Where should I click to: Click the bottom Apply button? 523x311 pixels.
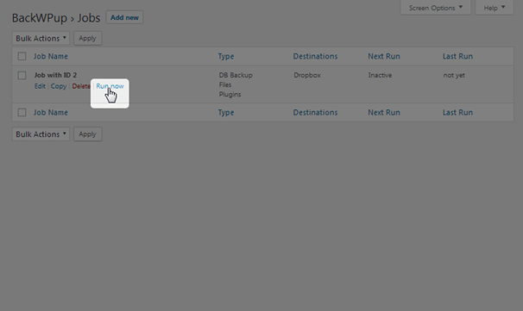coord(87,134)
